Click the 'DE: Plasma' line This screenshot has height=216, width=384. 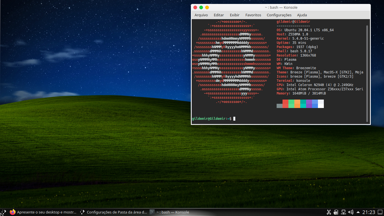click(286, 60)
